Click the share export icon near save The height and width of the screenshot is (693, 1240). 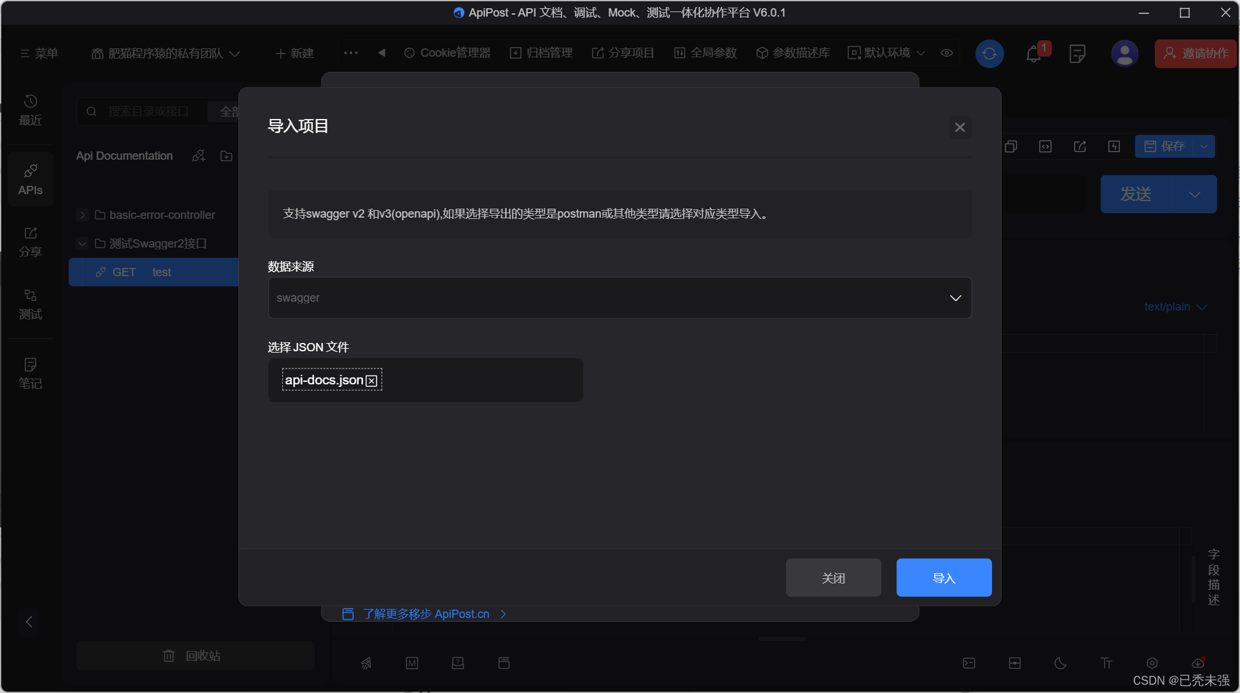(x=1080, y=146)
